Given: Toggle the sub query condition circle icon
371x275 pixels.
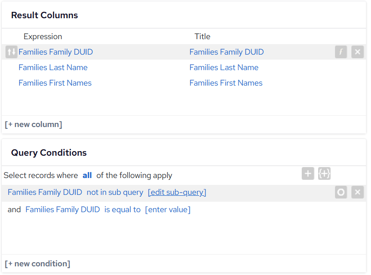Looking at the screenshot, I should coord(341,192).
